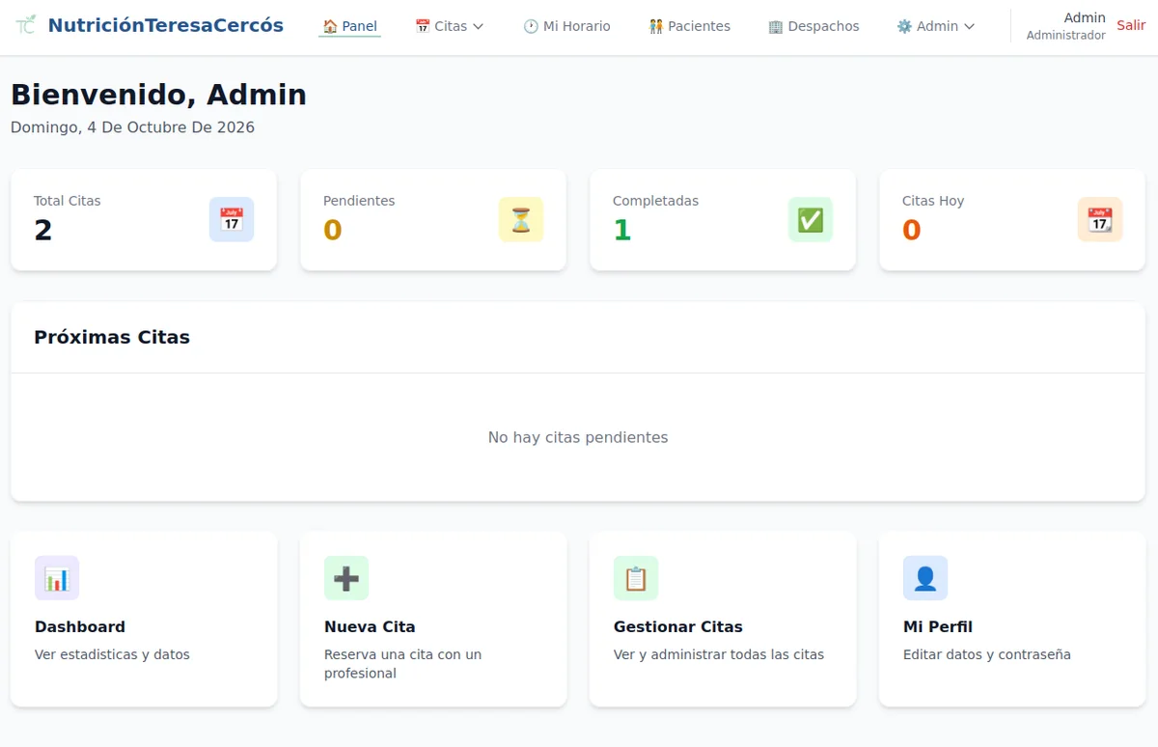Click the 'Bienvenido, Admin' heading

click(158, 95)
